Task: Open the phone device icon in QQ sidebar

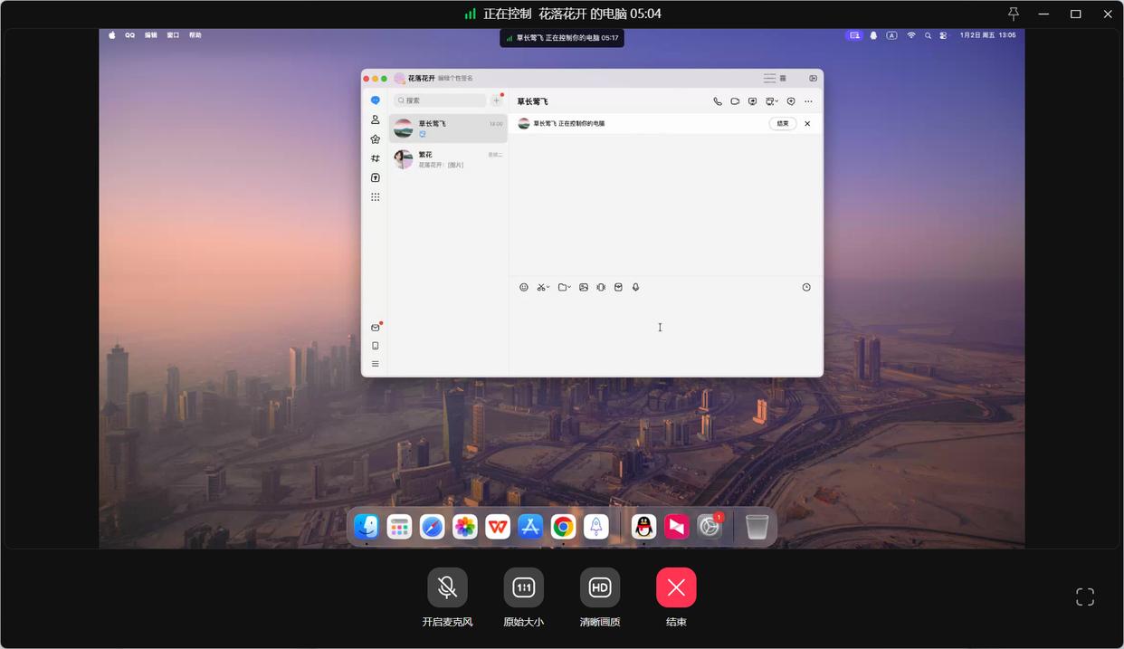Action: pos(375,346)
